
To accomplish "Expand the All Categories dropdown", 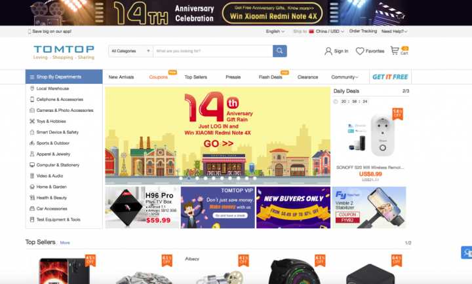I will click(x=130, y=51).
